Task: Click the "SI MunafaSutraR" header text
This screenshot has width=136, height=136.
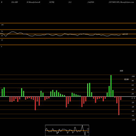Action: pos(33,2)
